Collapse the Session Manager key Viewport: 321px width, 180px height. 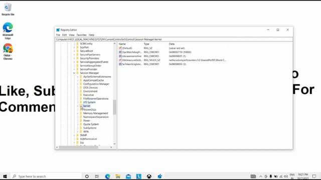pos(74,73)
